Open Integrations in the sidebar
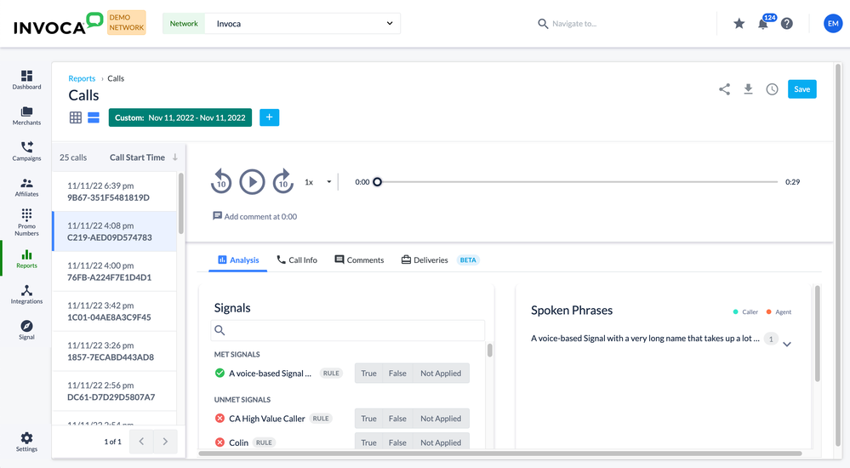This screenshot has width=850, height=468. (26, 294)
